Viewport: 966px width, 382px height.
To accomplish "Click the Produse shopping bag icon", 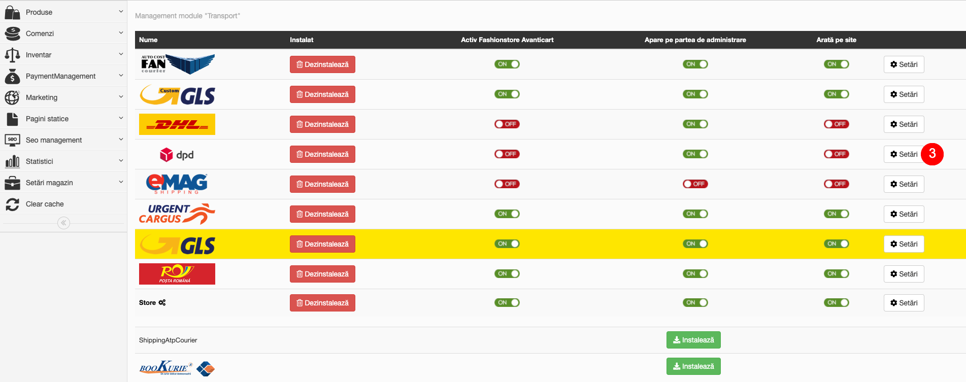I will (12, 12).
